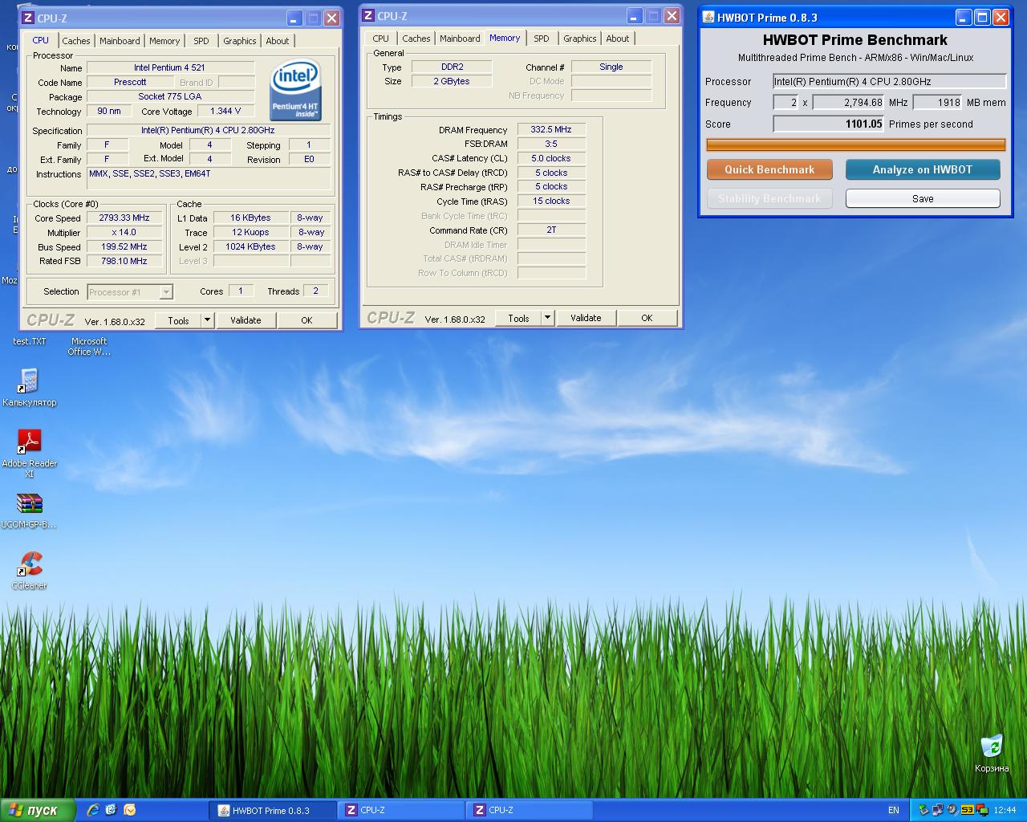Click the Processor name field in HWBOT Prime
Image resolution: width=1027 pixels, height=822 pixels.
coord(889,81)
